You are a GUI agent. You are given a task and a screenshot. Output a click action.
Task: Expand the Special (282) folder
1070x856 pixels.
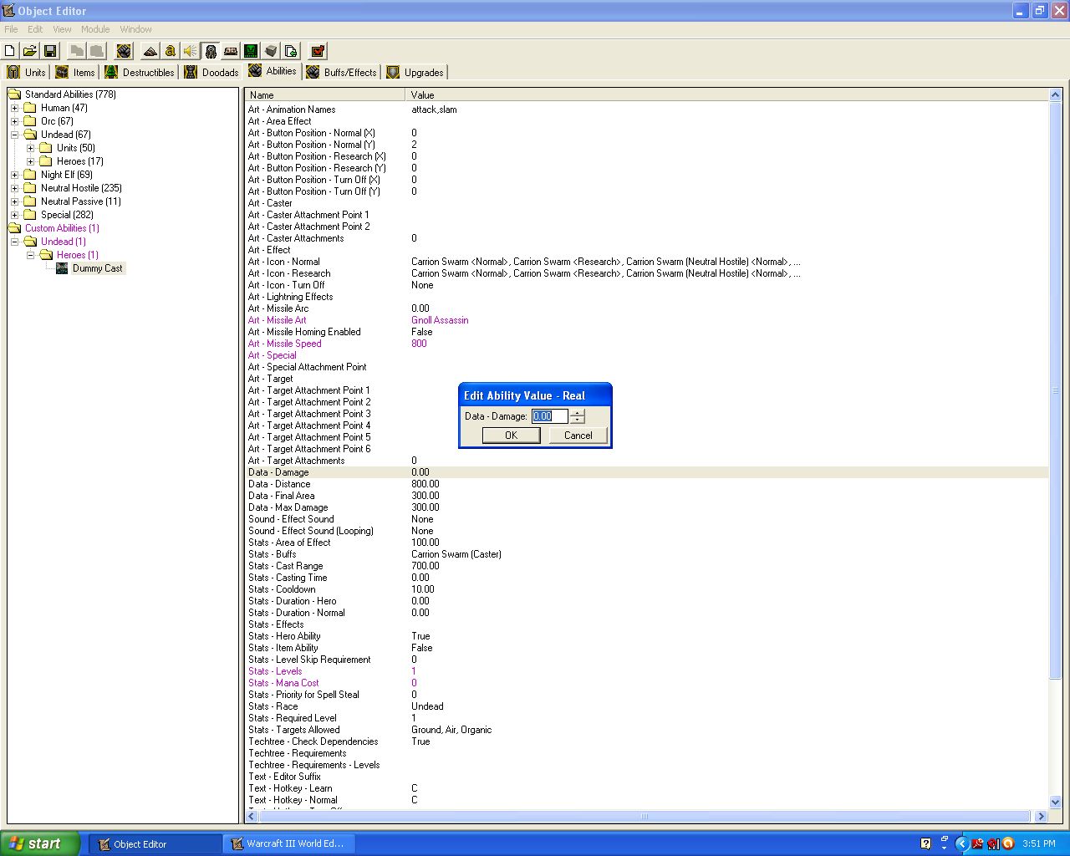point(14,215)
